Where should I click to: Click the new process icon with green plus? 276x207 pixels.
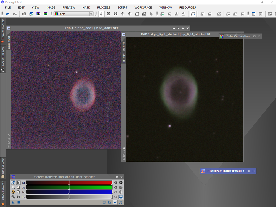[31, 14]
